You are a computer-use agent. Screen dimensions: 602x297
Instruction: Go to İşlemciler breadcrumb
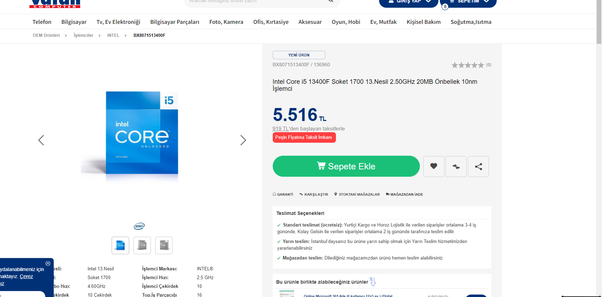[x=84, y=35]
